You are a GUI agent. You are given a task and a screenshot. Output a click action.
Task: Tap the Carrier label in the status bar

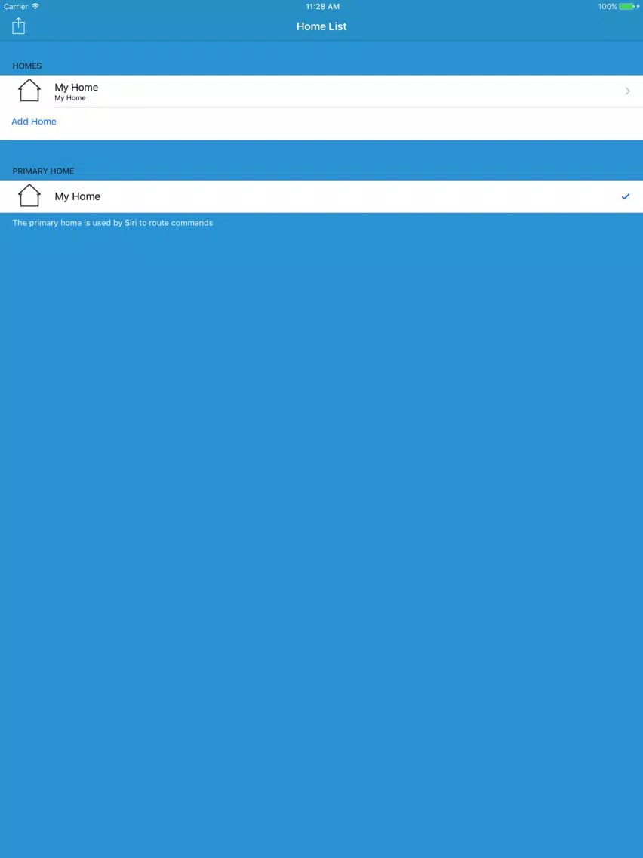[16, 7]
